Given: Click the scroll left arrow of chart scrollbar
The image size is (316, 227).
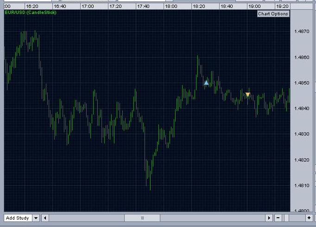Looking at the screenshot, I should [45, 218].
